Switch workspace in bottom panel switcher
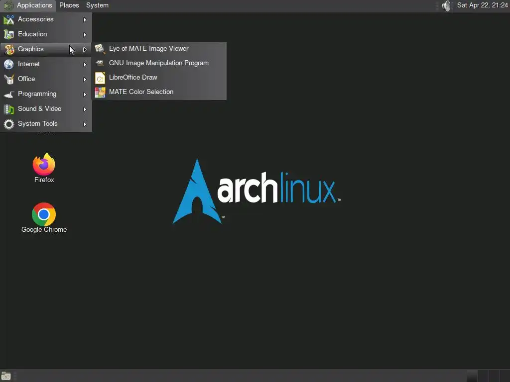Screen dimensions: 510x382 pos(488,376)
